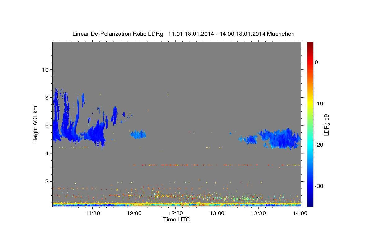Click the height tick label 2

[x=47, y=181]
